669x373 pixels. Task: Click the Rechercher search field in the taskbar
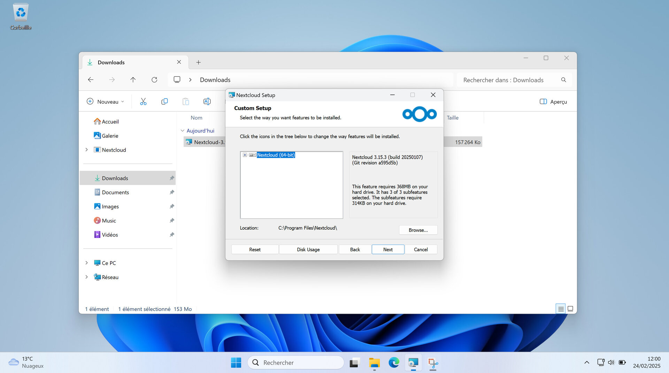tap(295, 362)
